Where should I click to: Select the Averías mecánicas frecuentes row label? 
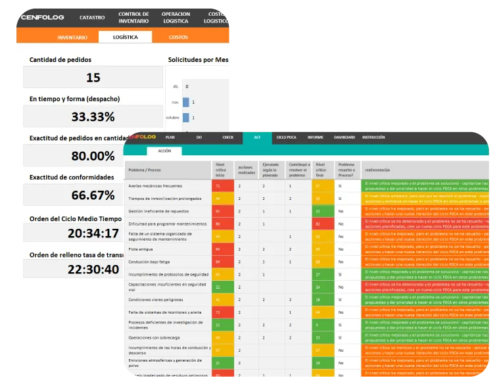click(155, 186)
